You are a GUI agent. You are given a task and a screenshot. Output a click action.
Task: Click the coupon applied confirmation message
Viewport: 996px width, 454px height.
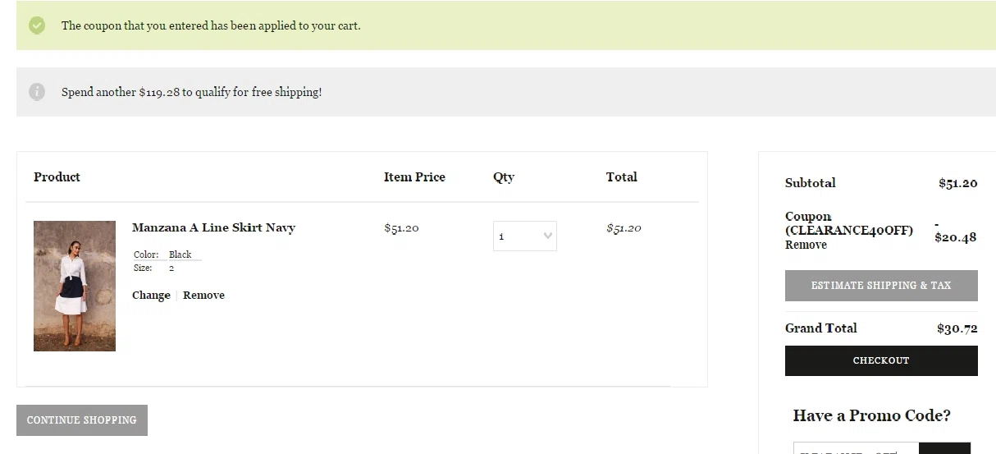pyautogui.click(x=211, y=25)
